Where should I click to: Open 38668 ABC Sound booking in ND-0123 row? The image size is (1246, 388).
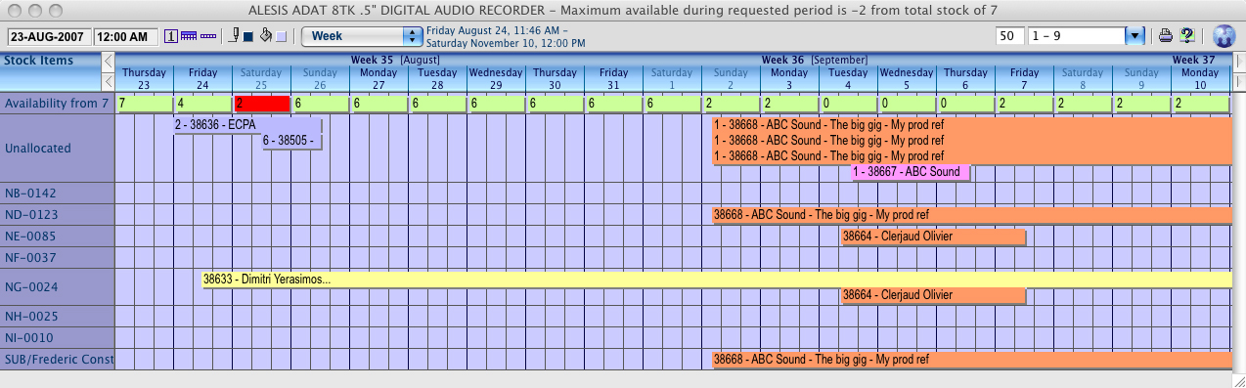972,215
